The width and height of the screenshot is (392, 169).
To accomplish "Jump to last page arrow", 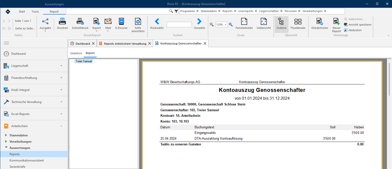I will point(9,28).
